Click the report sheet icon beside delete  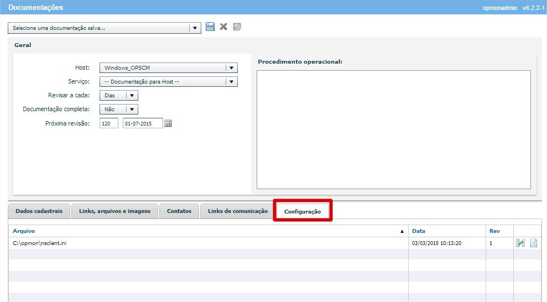[237, 27]
